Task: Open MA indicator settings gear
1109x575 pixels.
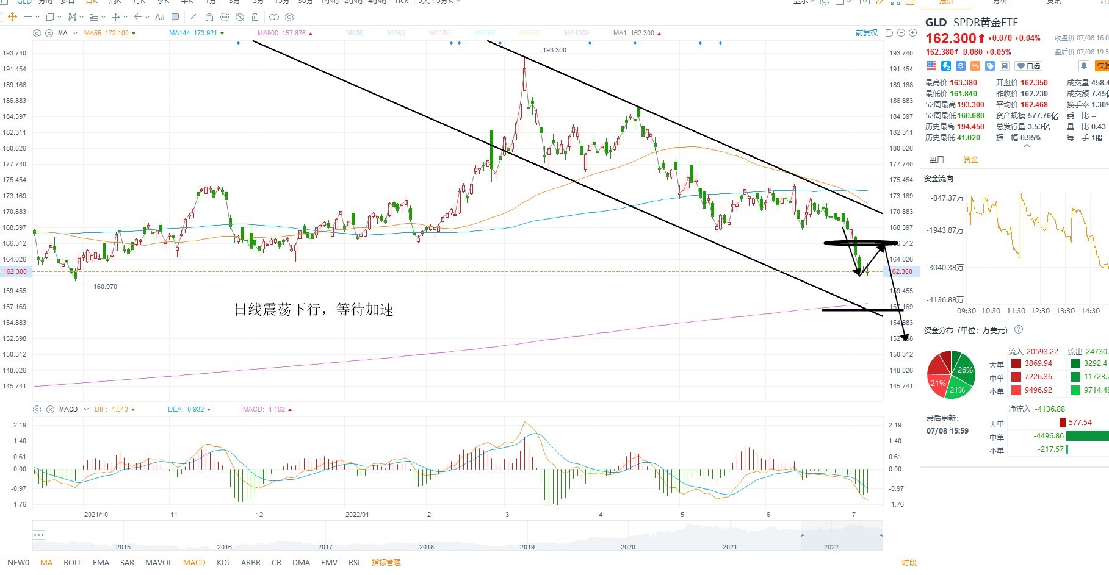Action: point(37,33)
